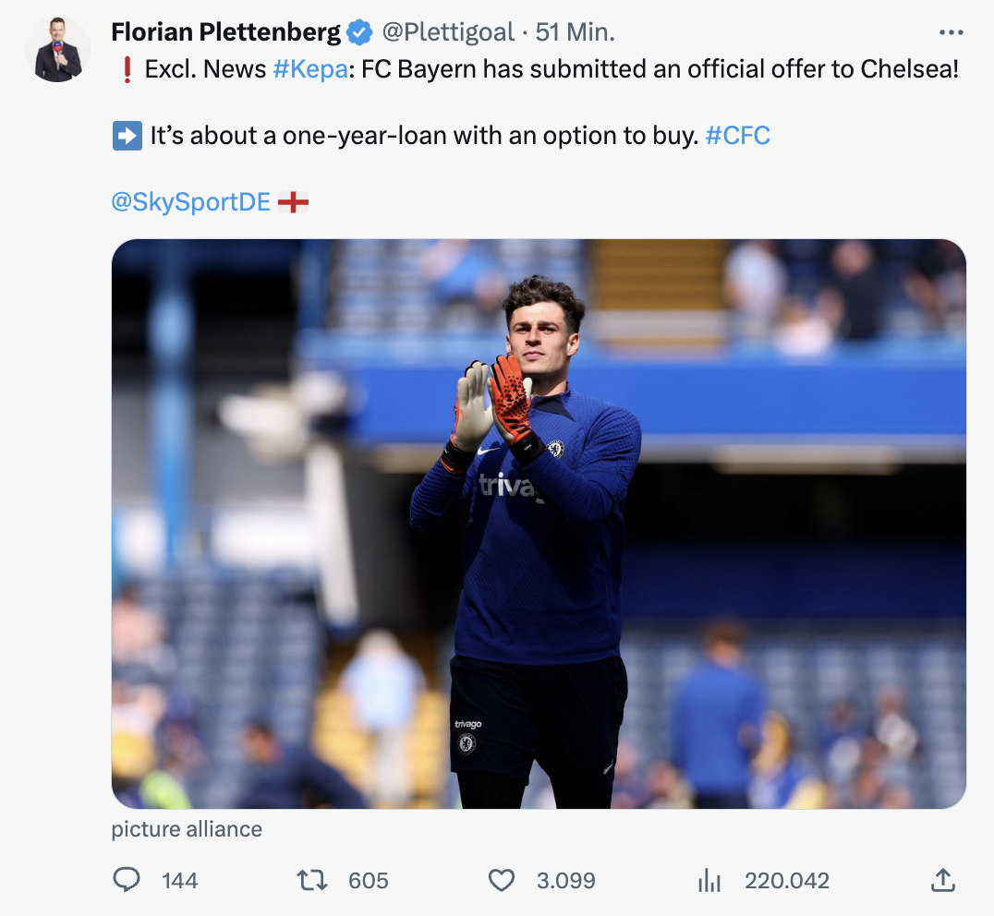The width and height of the screenshot is (994, 916).
Task: Click the 144 replies count
Action: coord(179,881)
